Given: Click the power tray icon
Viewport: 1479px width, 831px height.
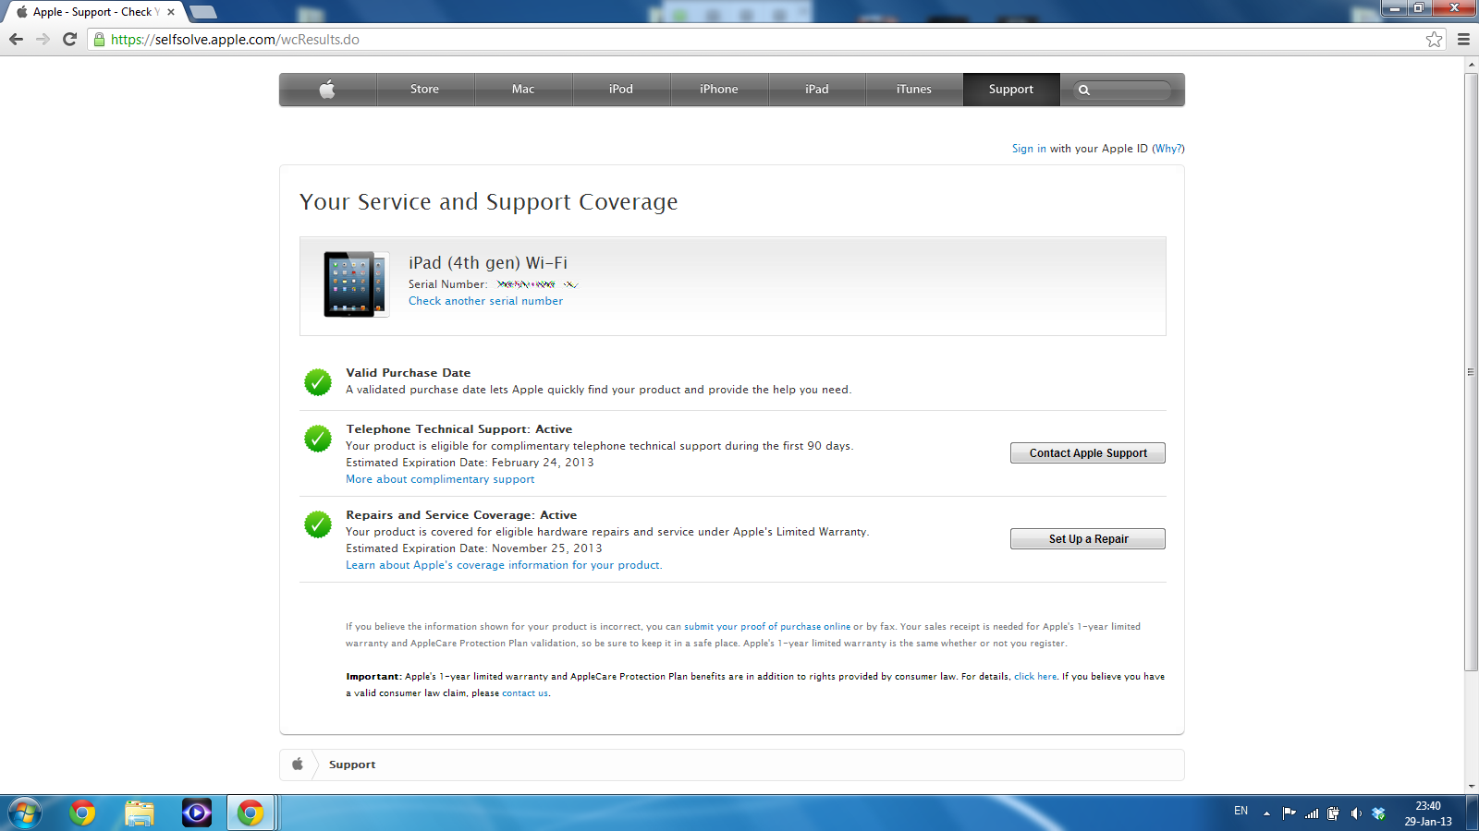Looking at the screenshot, I should coord(1333,813).
